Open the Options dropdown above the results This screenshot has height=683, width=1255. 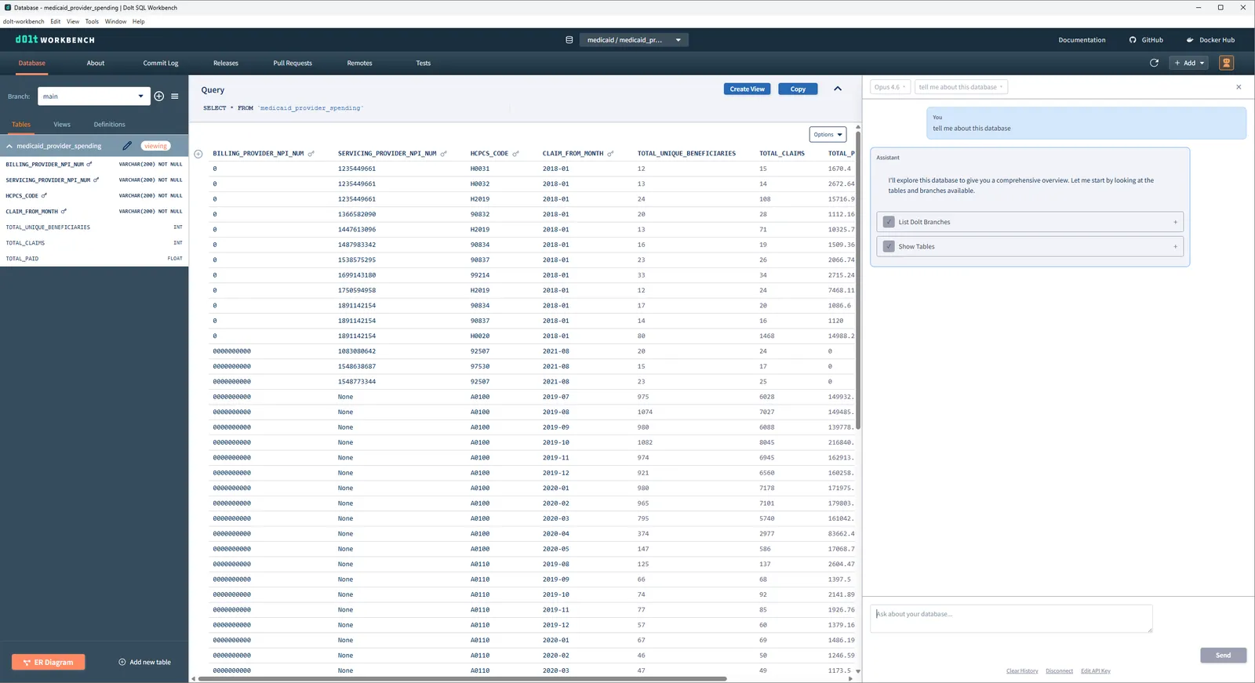coord(828,135)
